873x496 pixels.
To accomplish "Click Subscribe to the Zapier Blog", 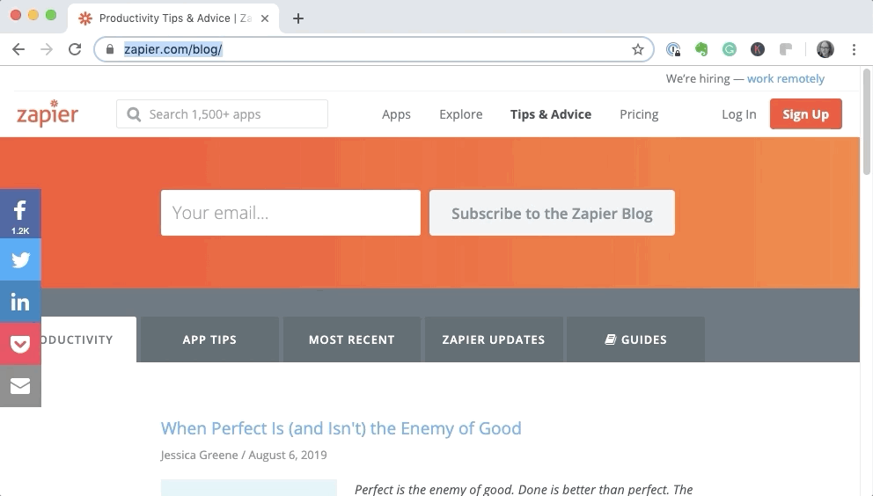I will tap(552, 213).
